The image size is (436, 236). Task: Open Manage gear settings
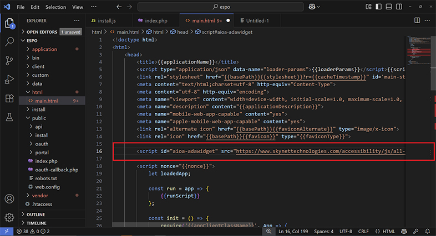(9, 217)
